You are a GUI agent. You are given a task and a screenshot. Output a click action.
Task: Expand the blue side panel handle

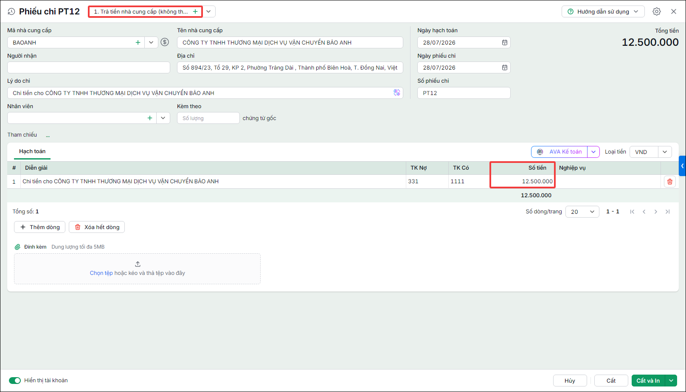[x=683, y=166]
